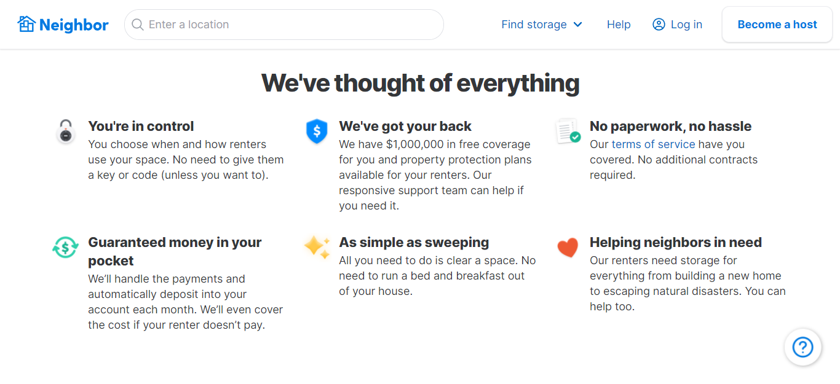
Task: Click the green money cycle icon
Action: click(65, 248)
